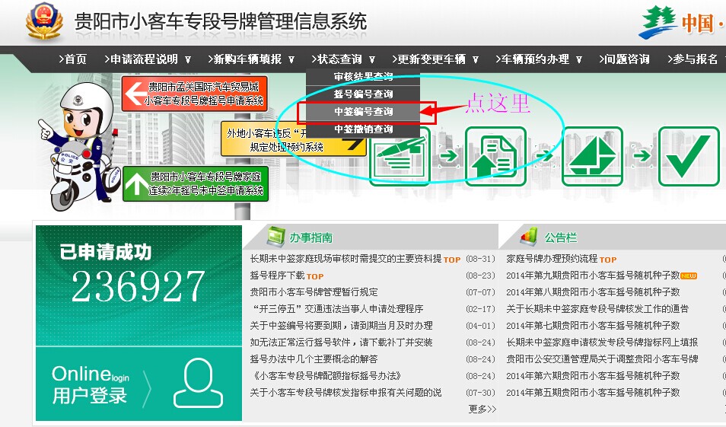Viewport: 726px width, 427px height.
Task: Select 摇号编号查询 menu entry
Action: pos(363,94)
